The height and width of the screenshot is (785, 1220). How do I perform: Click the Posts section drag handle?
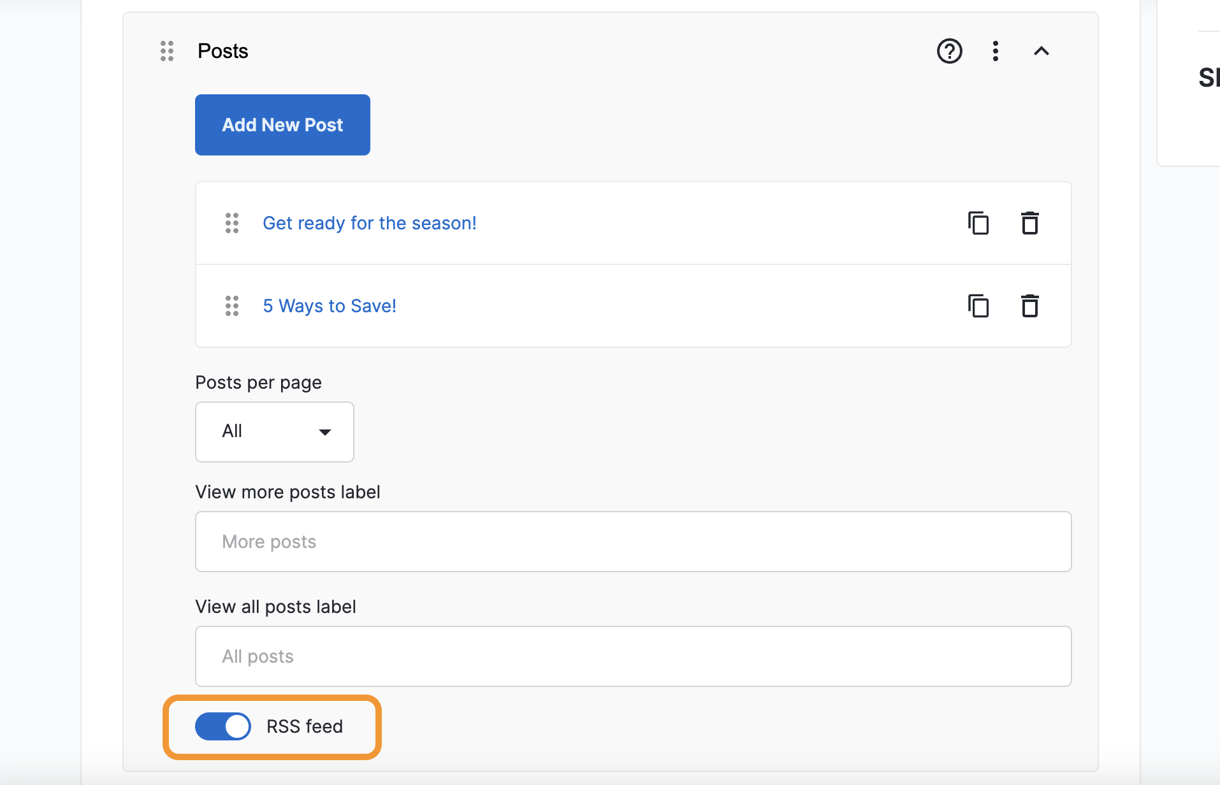click(167, 51)
